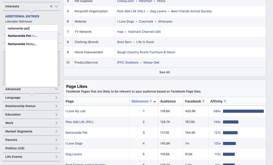Open Hallmark Channel USA link

(144, 32)
